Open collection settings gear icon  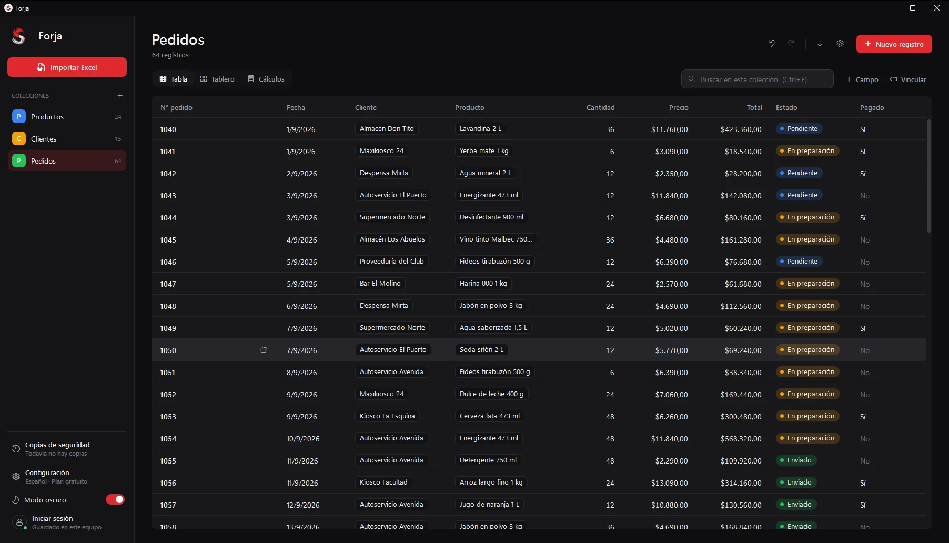[840, 44]
